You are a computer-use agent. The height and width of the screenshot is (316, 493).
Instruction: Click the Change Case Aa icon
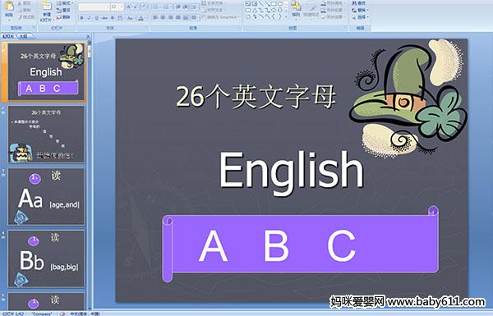click(130, 18)
